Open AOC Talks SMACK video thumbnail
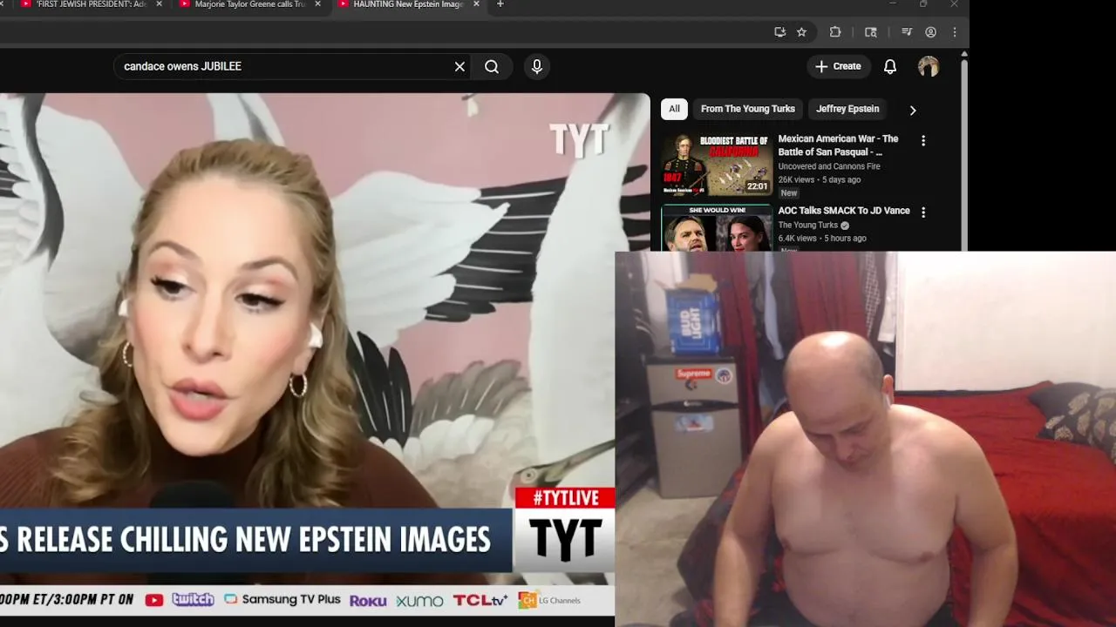 point(717,228)
